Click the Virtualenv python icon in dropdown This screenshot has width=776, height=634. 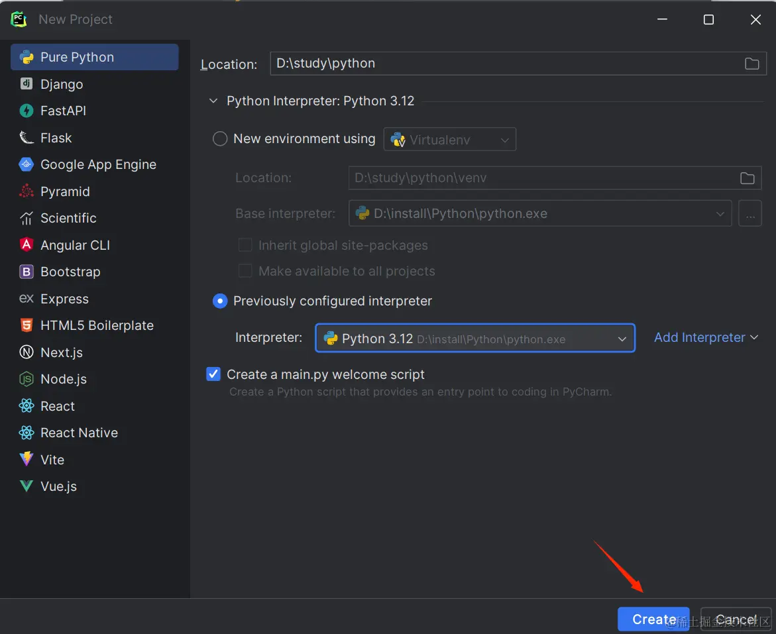pyautogui.click(x=398, y=140)
